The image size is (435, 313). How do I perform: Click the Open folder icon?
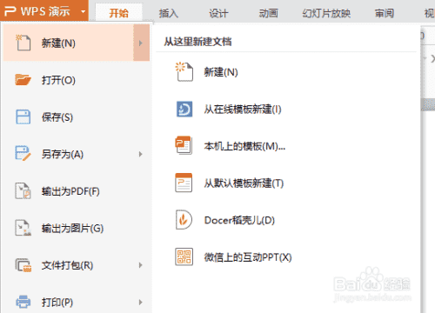click(23, 80)
